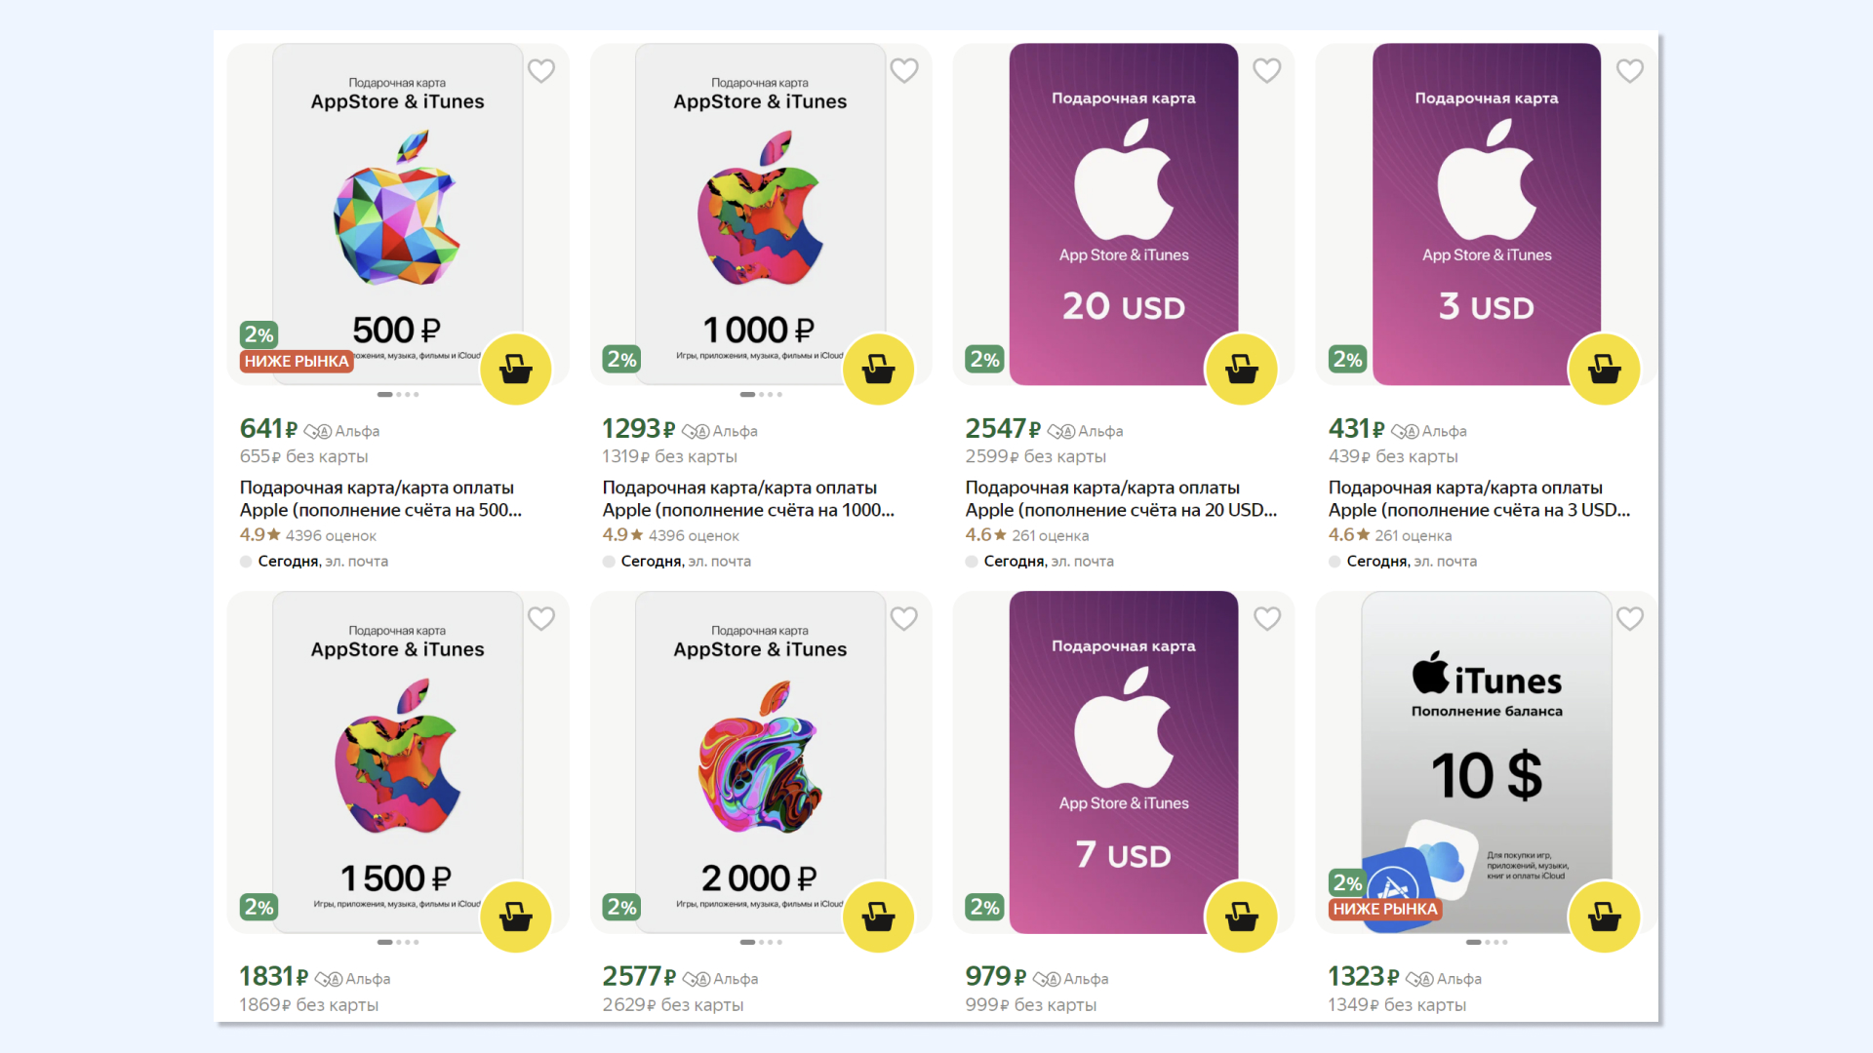Open 261 оценка reviews of 20 USD card
Viewport: 1873px width, 1053px height.
coord(1050,535)
